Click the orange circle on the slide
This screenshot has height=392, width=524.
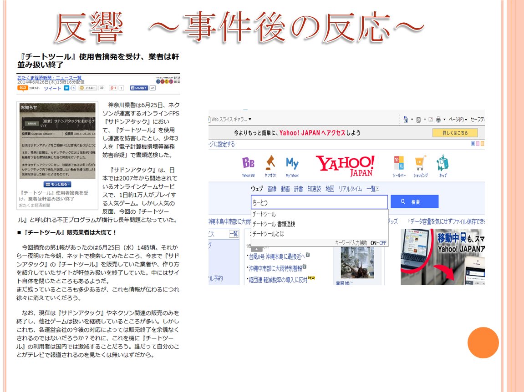(483, 342)
